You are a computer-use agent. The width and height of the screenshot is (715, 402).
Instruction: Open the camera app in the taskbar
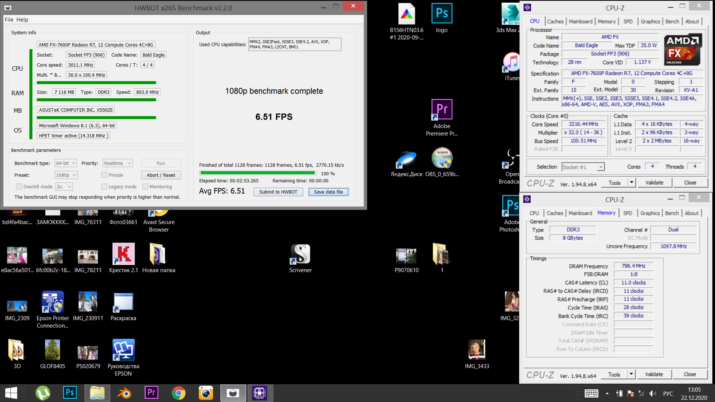(206, 393)
